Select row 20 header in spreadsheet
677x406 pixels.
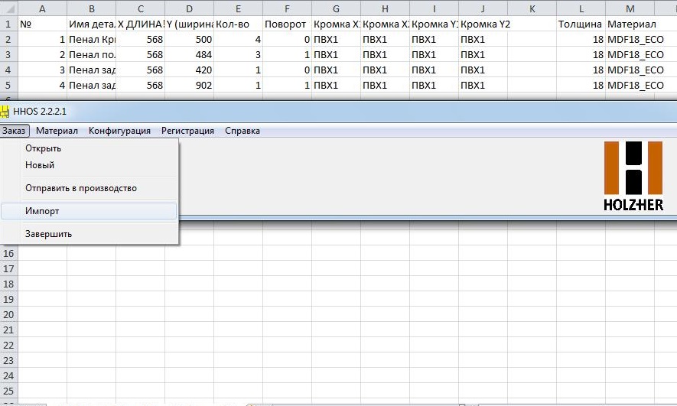pyautogui.click(x=8, y=314)
